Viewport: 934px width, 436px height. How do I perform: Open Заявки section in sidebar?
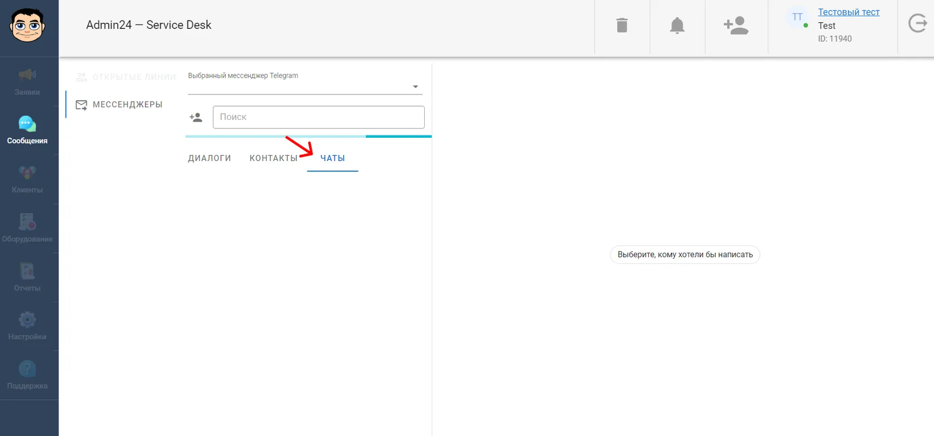pos(27,82)
